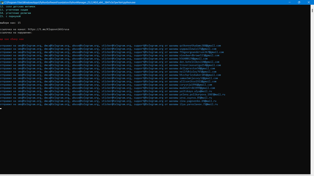Screen dimensions: 314x176
Task: Click the vertical scrollbar thumb of the console
Action: (312, 10)
